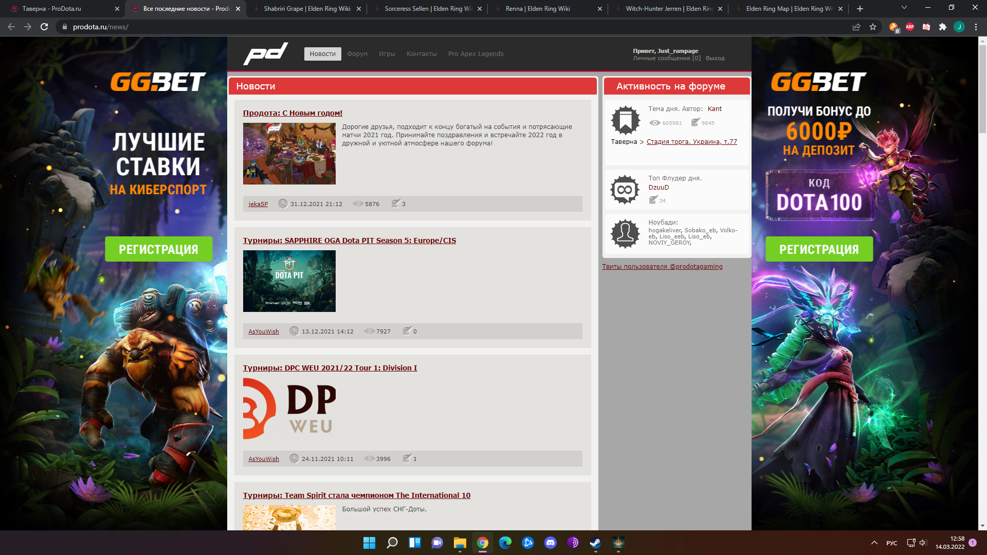Open Windows Search from the taskbar
The height and width of the screenshot is (555, 987).
click(392, 543)
